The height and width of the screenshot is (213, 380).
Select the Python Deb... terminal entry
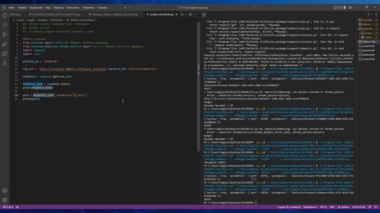tap(368, 42)
